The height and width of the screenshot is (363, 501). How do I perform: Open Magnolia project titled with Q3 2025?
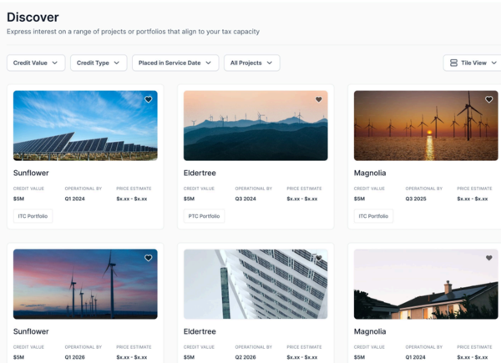click(x=370, y=173)
